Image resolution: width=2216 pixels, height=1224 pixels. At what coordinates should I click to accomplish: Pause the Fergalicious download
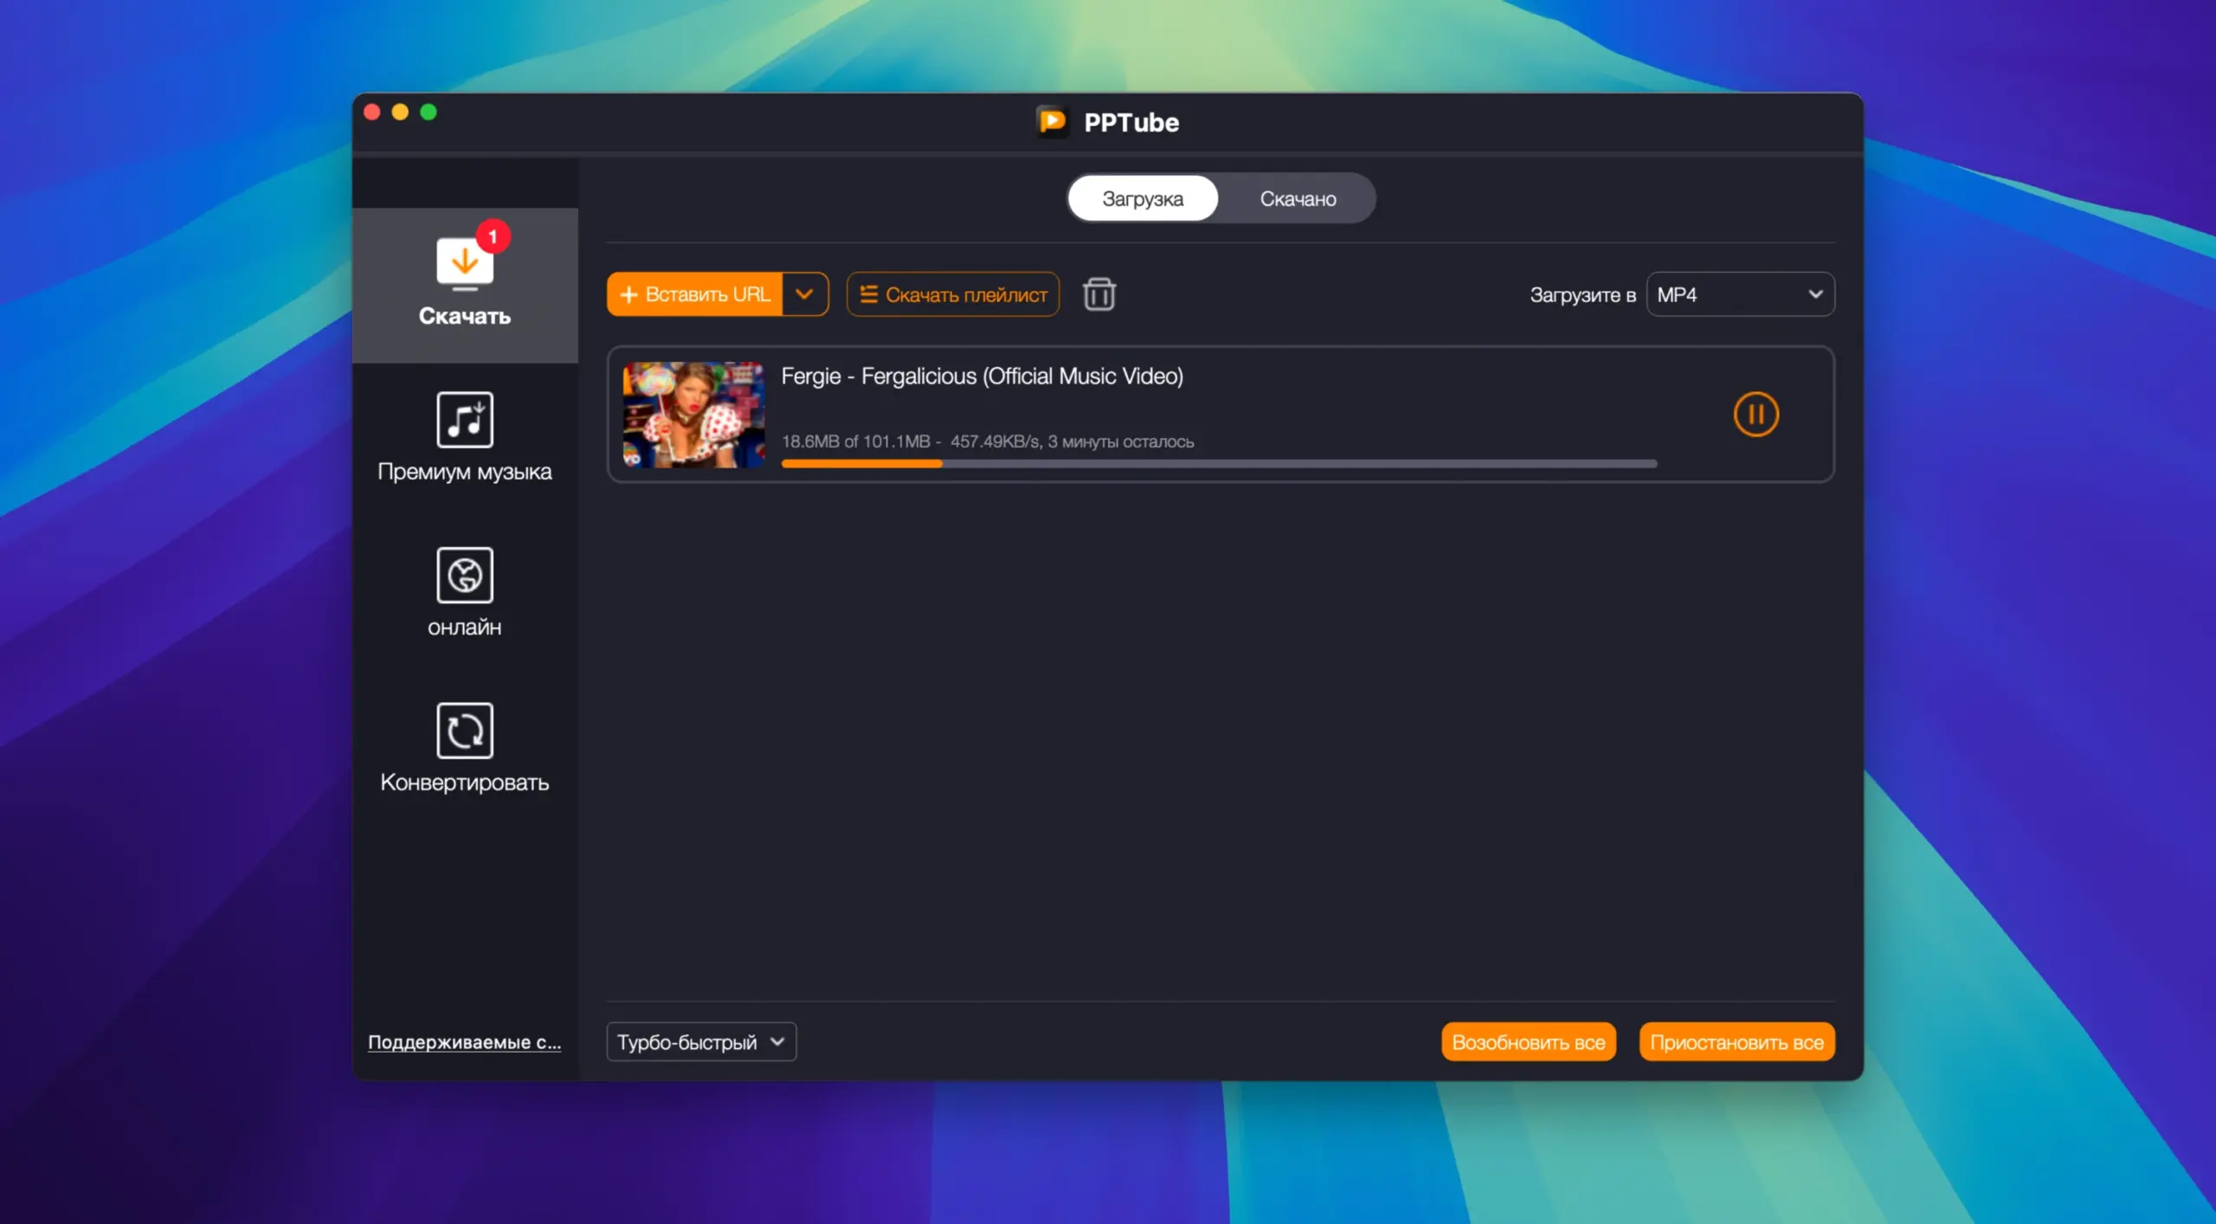click(x=1755, y=415)
